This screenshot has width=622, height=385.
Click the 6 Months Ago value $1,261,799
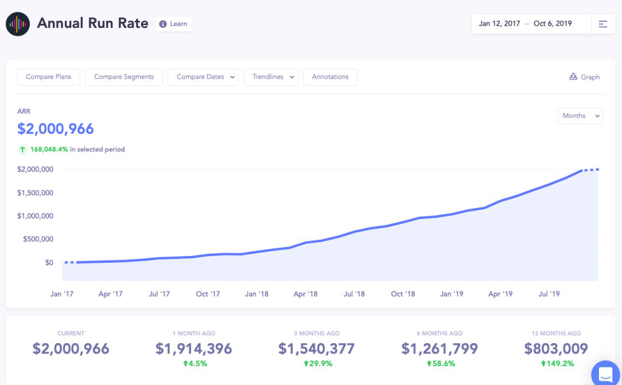(x=439, y=349)
